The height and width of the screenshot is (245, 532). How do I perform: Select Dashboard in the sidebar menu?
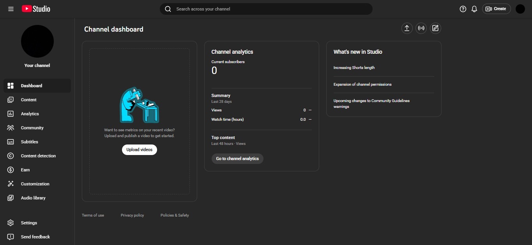click(32, 86)
